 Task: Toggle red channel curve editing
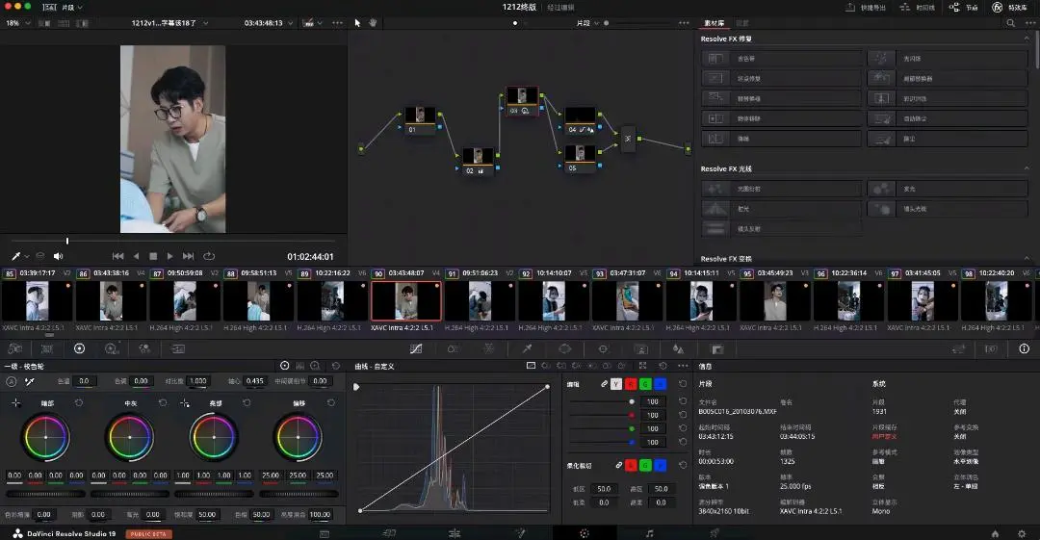click(x=631, y=384)
